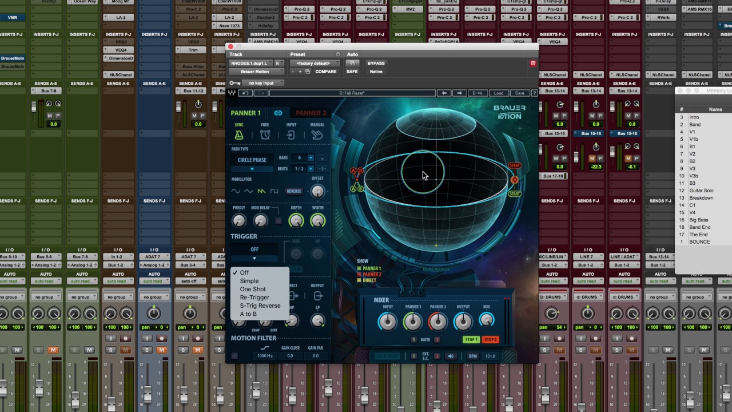732x412 pixels.
Task: Open the Brauer Motion plug-in selector
Action: tap(256, 72)
